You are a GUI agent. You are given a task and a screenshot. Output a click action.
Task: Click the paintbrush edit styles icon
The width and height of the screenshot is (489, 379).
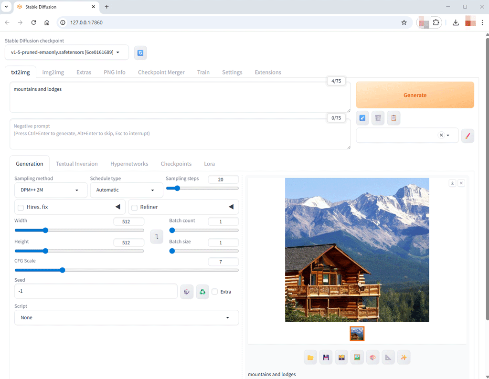pos(468,136)
